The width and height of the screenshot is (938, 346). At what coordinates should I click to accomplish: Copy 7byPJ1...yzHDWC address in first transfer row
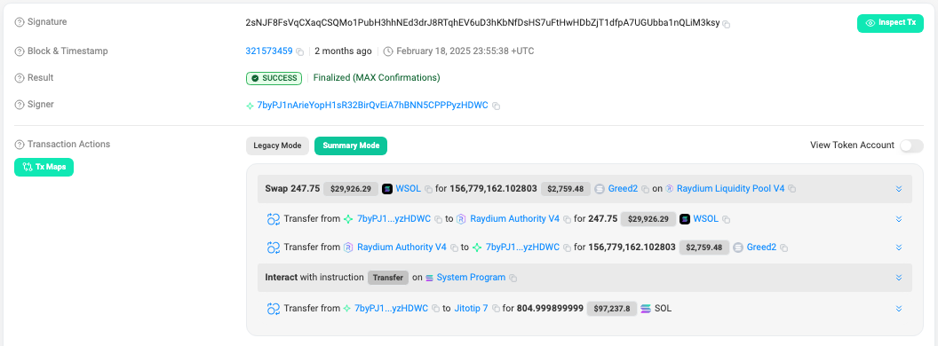(438, 219)
